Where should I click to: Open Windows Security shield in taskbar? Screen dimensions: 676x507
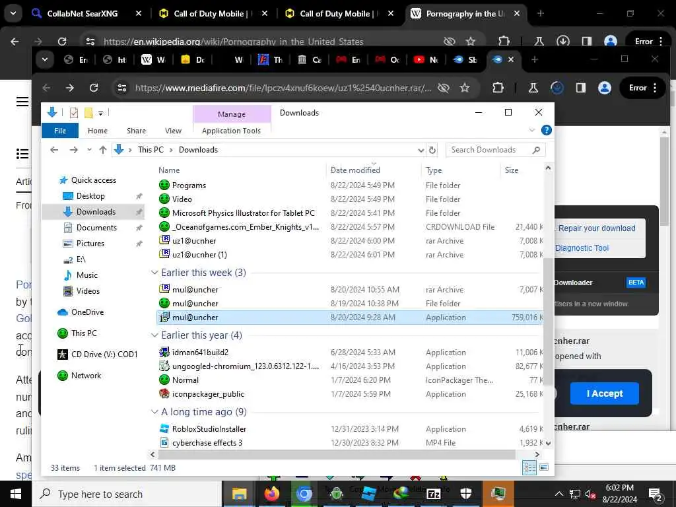pyautogui.click(x=465, y=494)
